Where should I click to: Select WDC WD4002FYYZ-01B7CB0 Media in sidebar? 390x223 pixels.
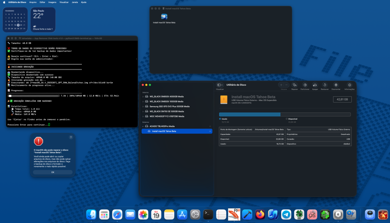pos(177,116)
